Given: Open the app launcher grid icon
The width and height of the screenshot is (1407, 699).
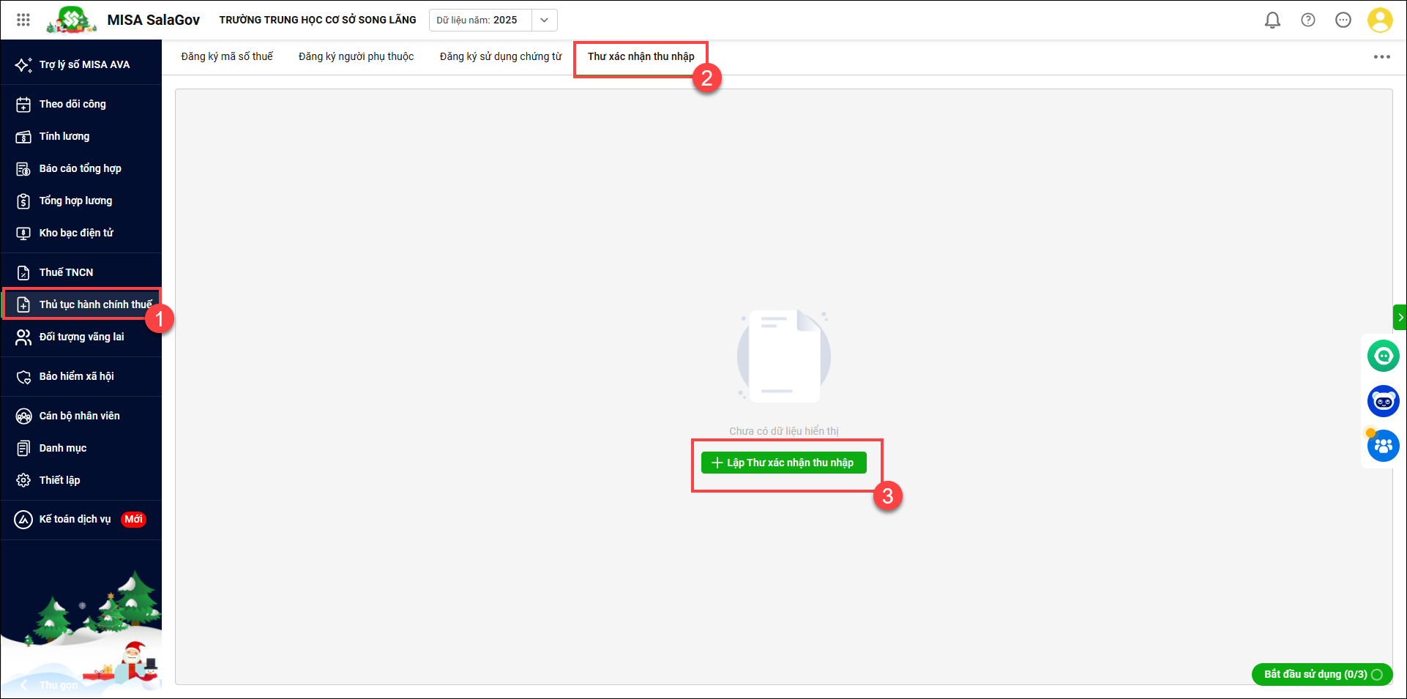Looking at the screenshot, I should 23,20.
